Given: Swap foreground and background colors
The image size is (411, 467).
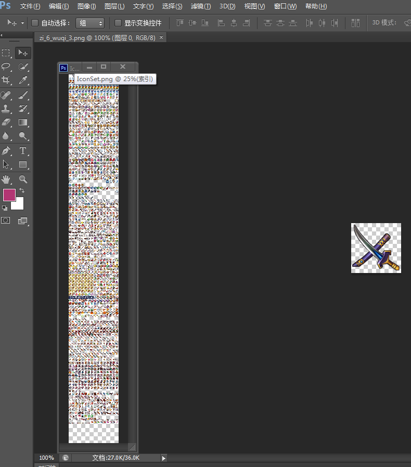Looking at the screenshot, I should click(22, 190).
